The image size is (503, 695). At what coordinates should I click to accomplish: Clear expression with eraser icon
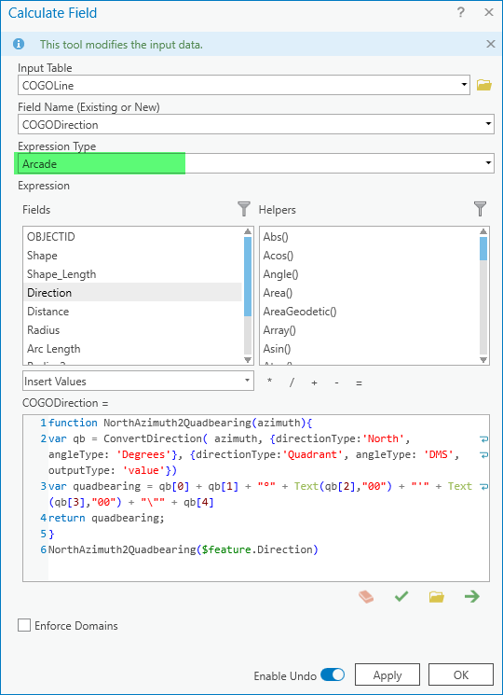click(x=366, y=597)
